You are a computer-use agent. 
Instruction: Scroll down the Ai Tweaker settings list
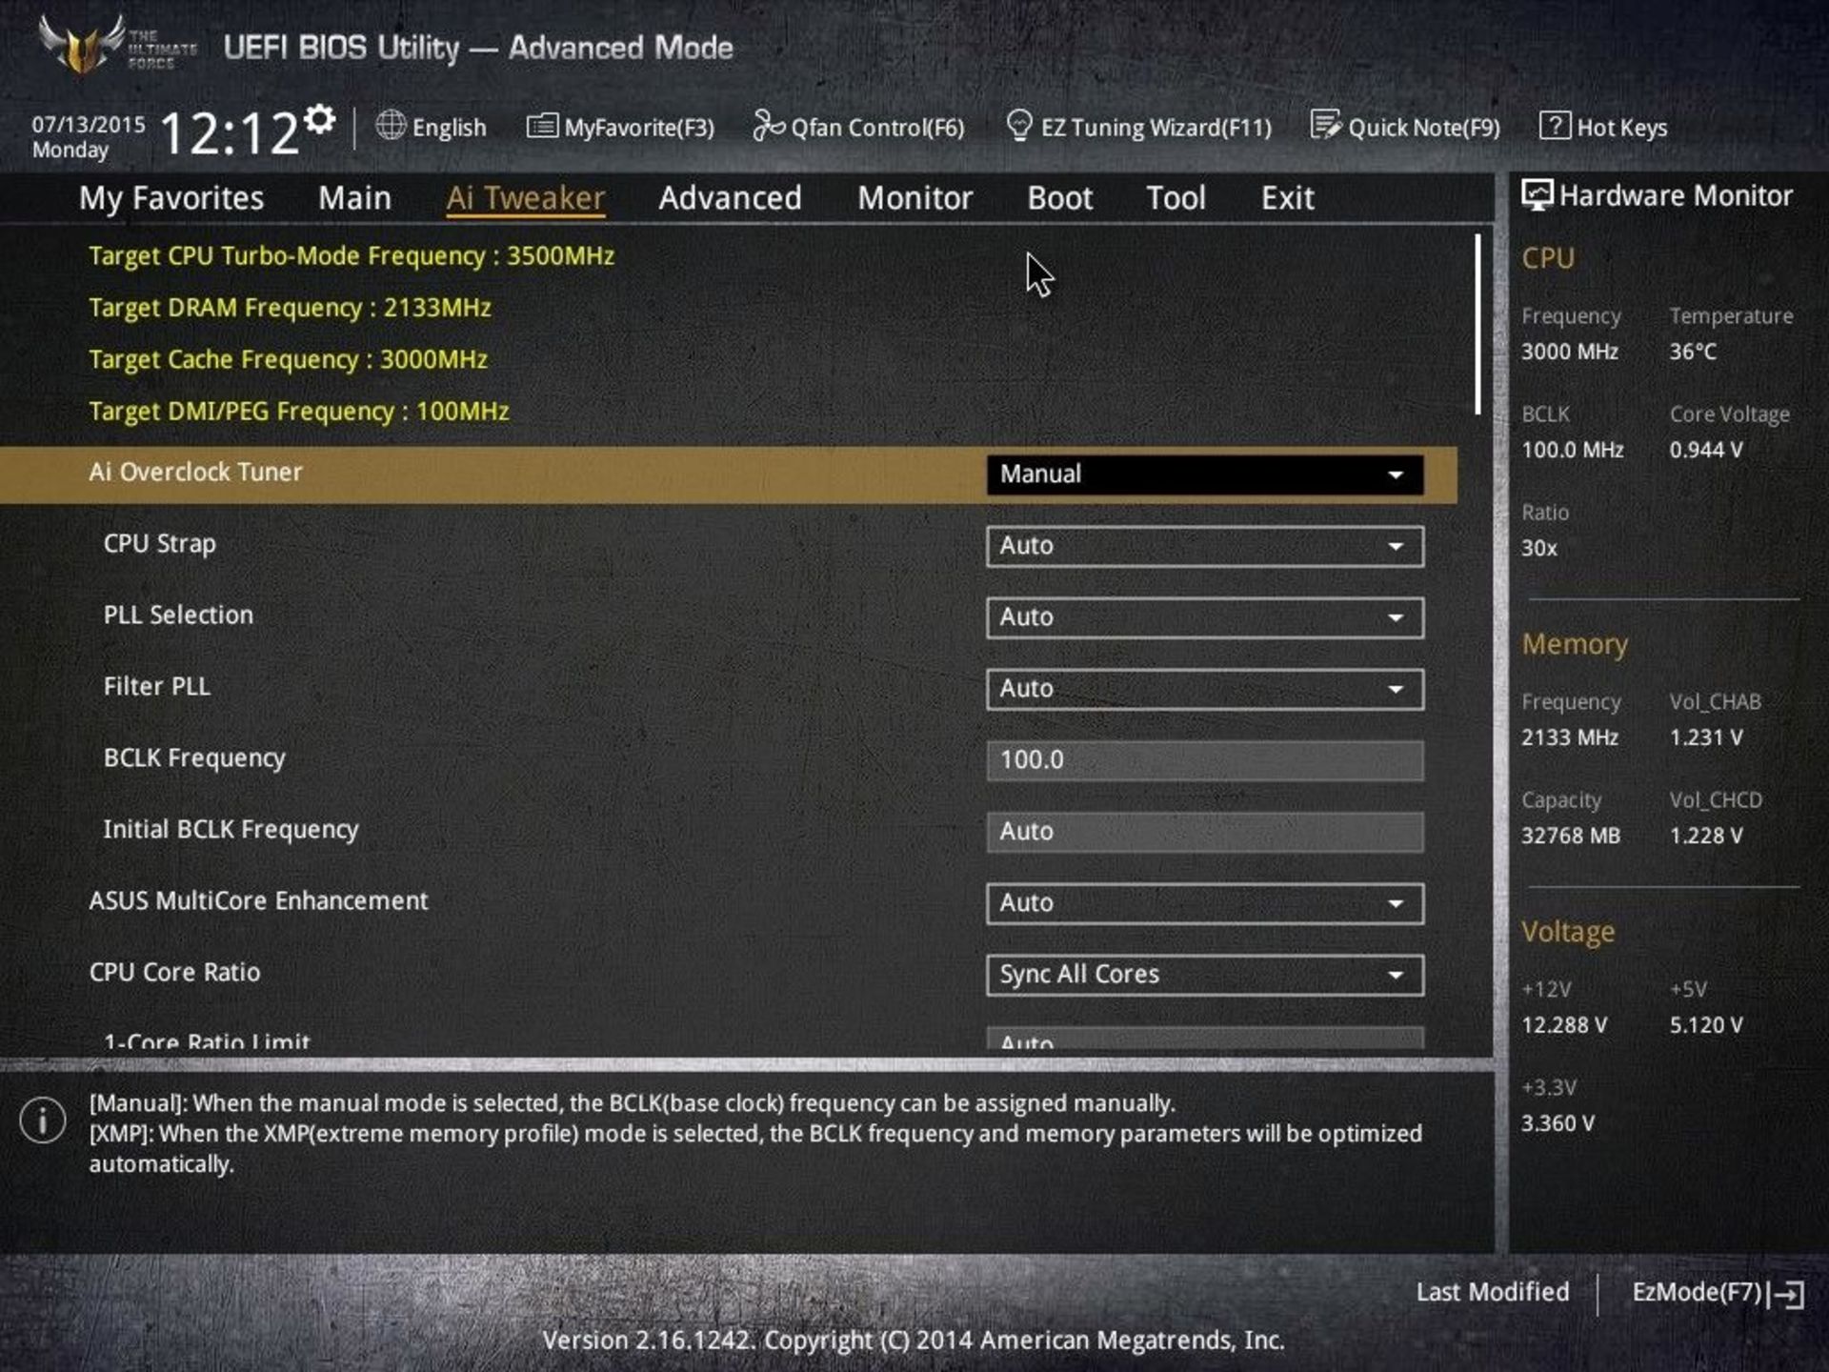(1480, 865)
